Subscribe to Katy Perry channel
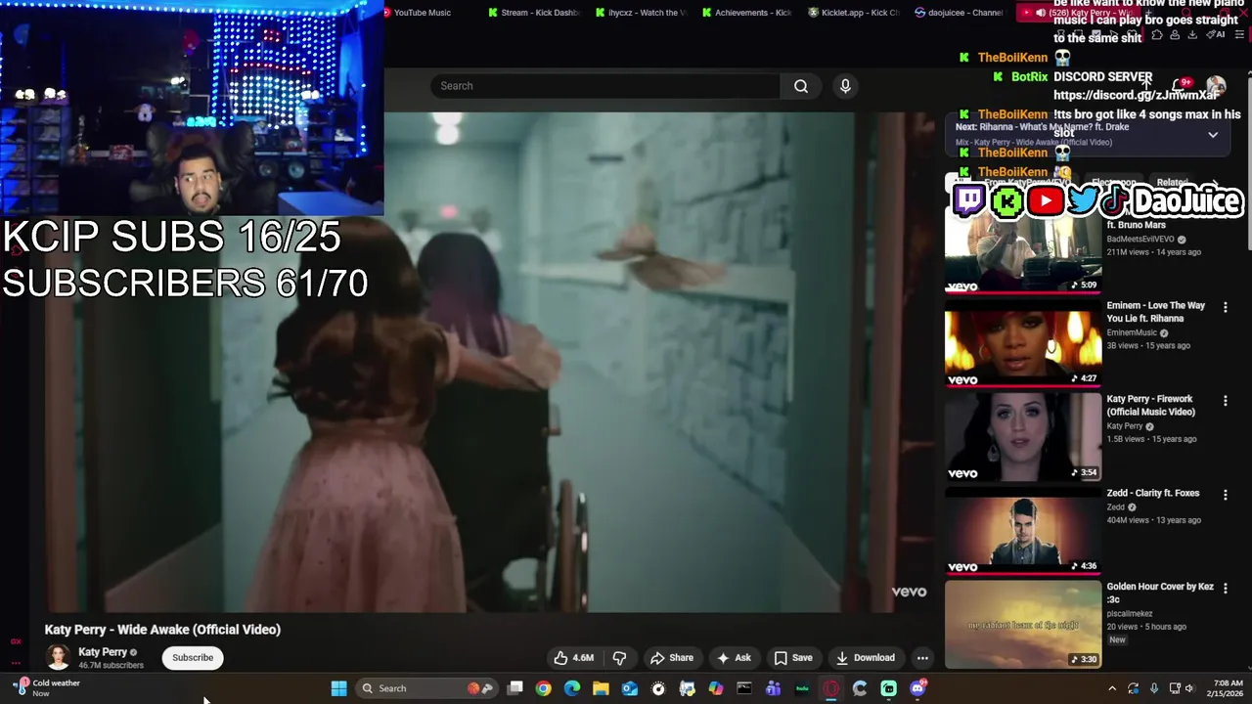1252x704 pixels. coord(193,658)
